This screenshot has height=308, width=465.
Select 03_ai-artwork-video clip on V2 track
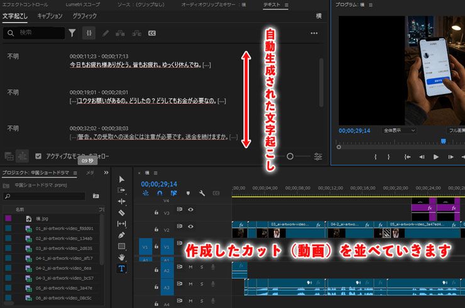pyautogui.click(x=297, y=230)
